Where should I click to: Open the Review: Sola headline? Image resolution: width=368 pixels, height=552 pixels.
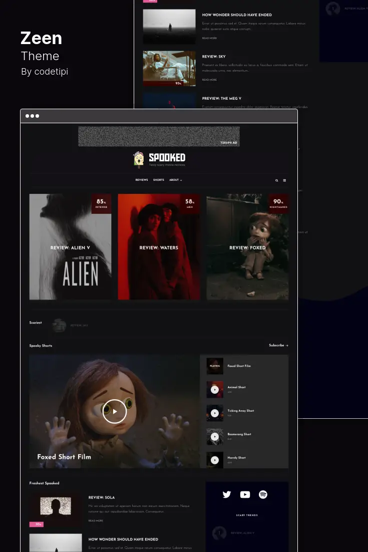point(102,497)
